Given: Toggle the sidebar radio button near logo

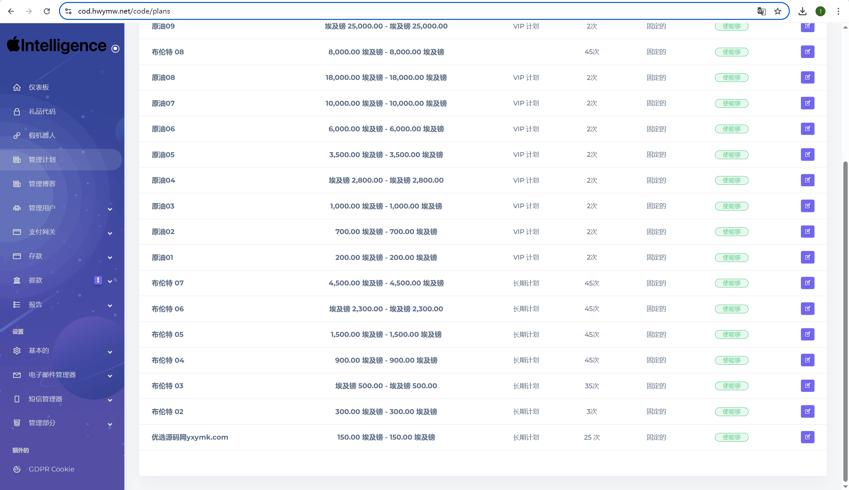Looking at the screenshot, I should click(115, 49).
